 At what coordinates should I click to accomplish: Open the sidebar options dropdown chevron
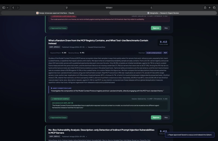pos(8,8)
